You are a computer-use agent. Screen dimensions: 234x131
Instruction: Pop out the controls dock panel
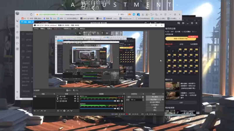(x=163, y=94)
